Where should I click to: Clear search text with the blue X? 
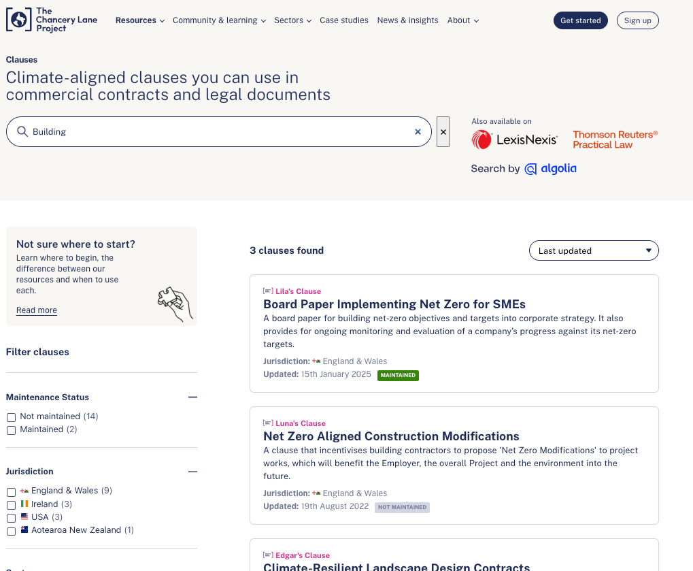(x=418, y=132)
